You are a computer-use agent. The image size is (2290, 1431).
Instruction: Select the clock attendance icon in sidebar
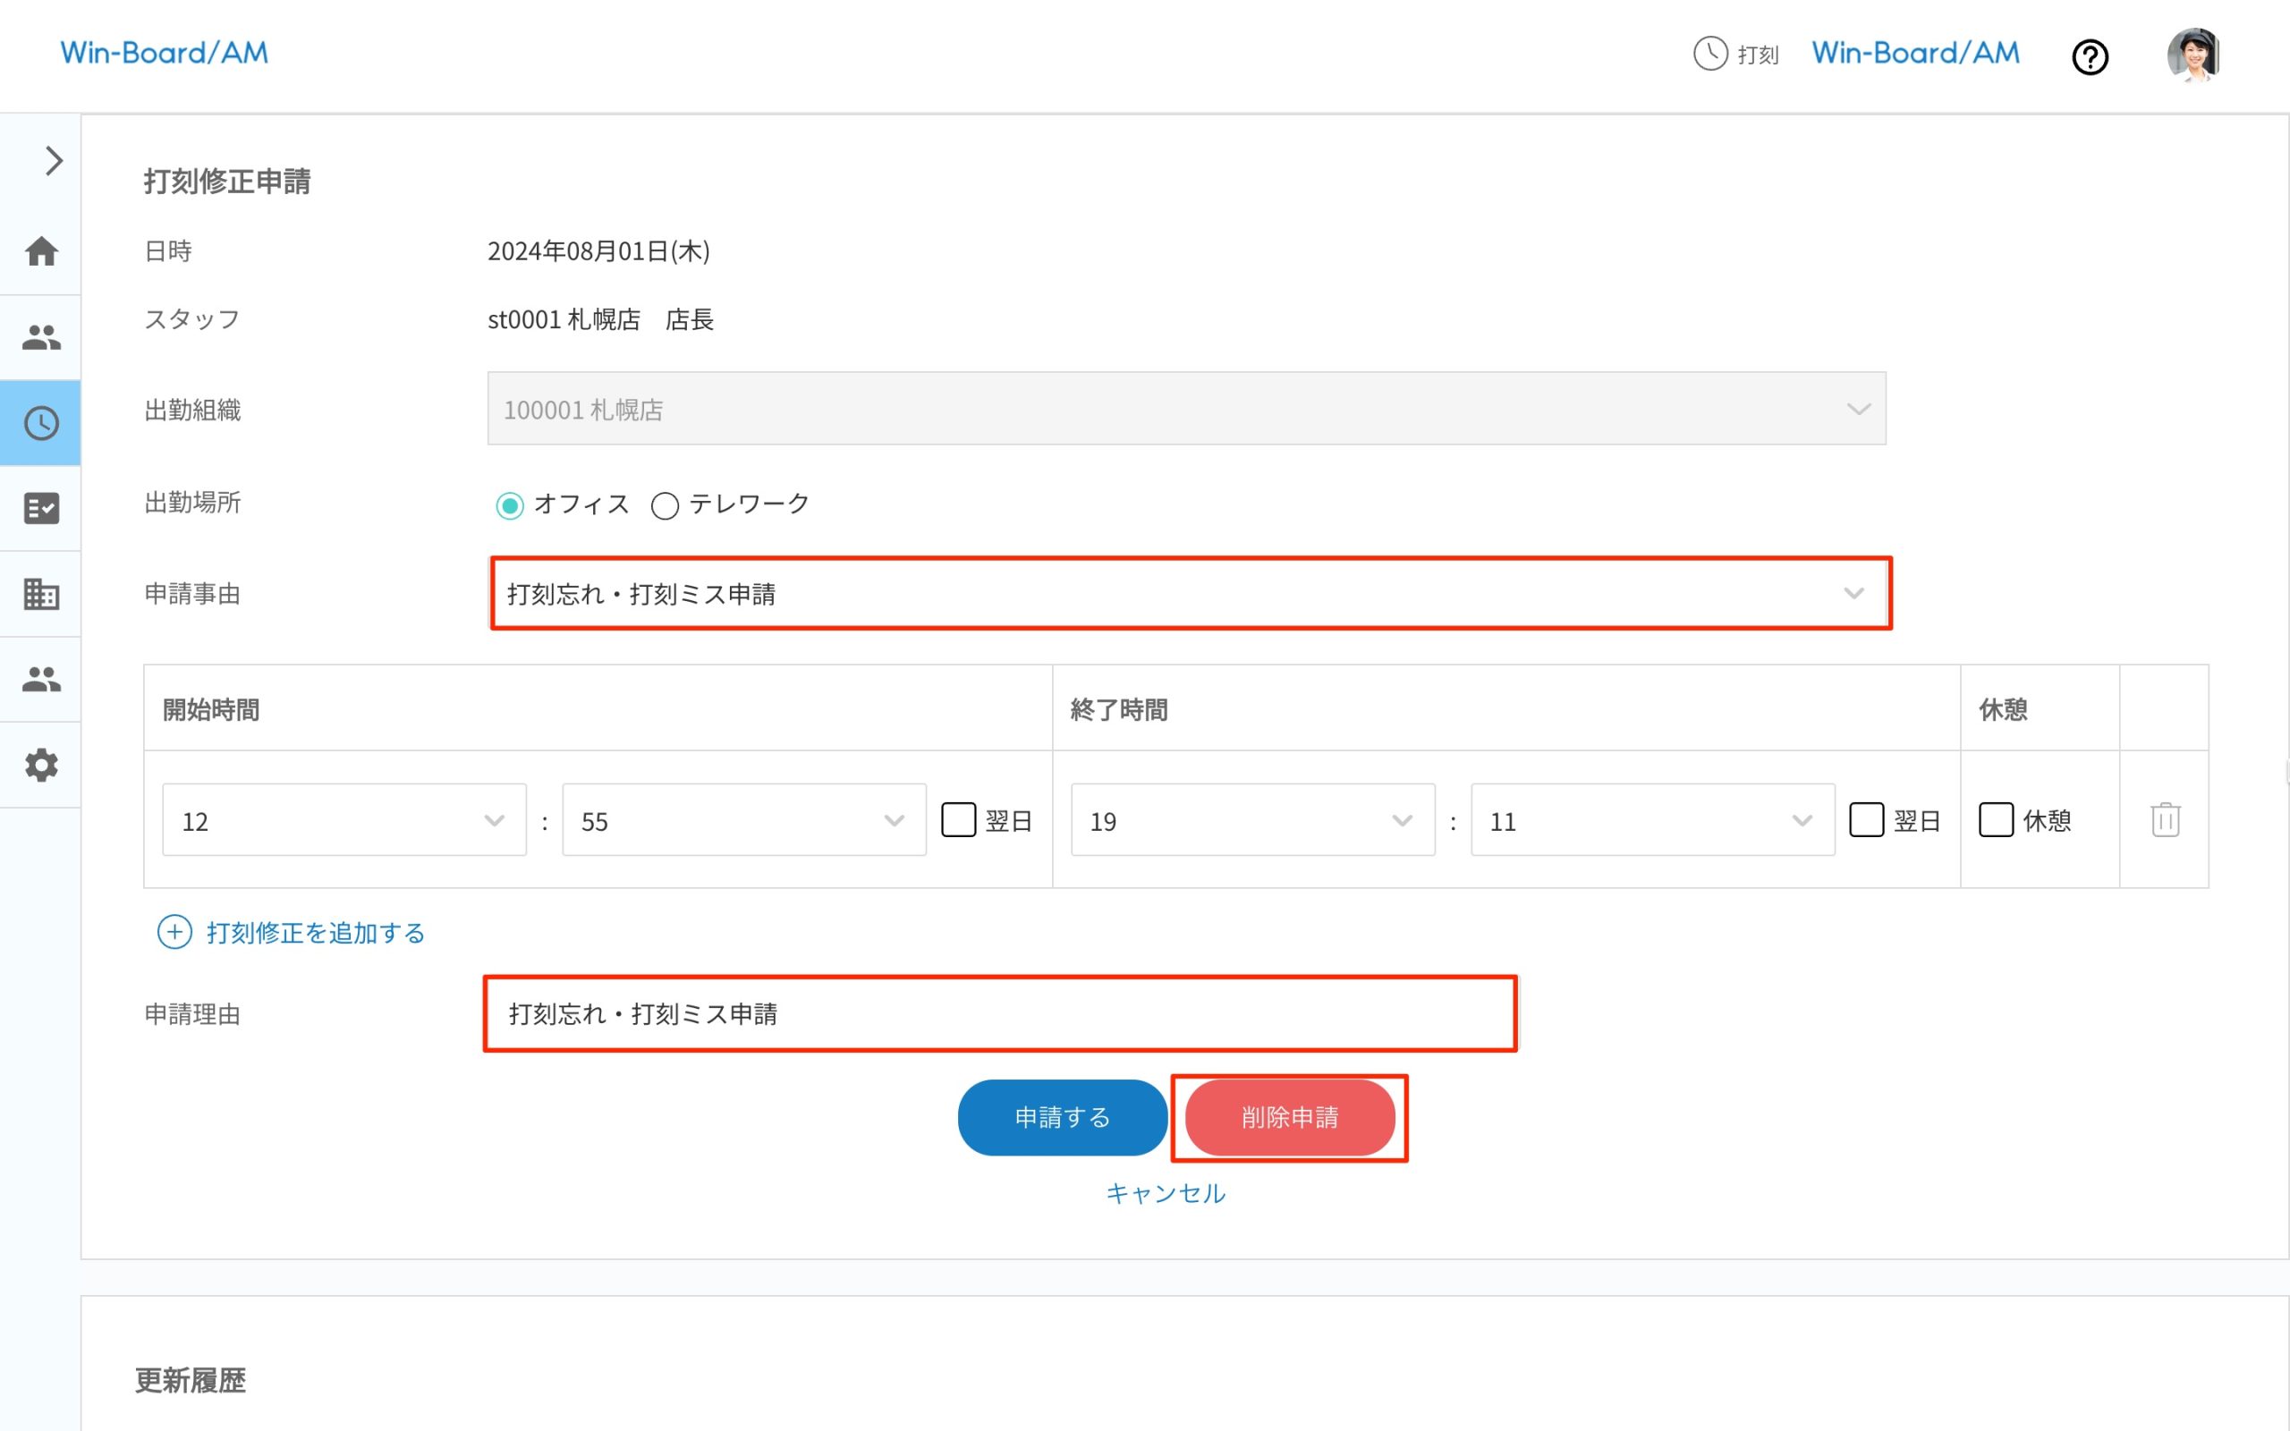40,423
